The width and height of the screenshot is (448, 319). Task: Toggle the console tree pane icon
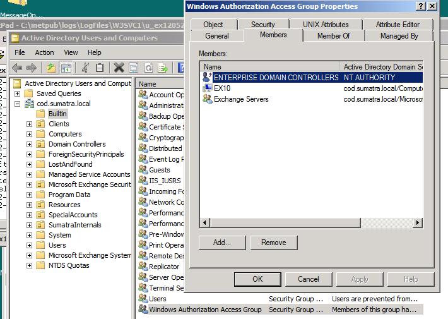(66, 68)
